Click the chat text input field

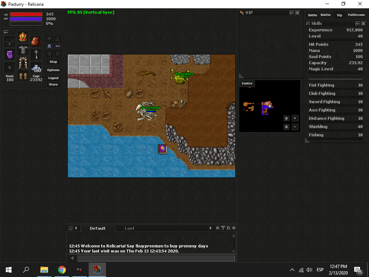click(156, 258)
